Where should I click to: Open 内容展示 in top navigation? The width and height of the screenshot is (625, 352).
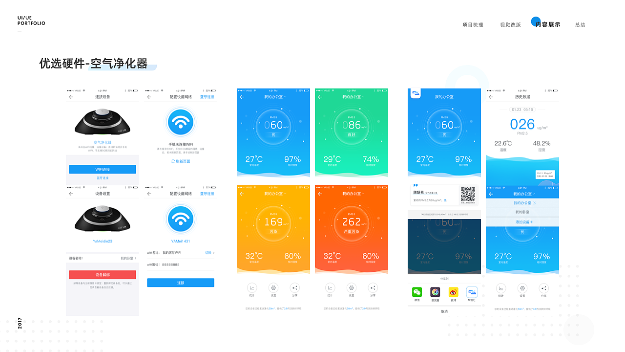click(x=548, y=24)
